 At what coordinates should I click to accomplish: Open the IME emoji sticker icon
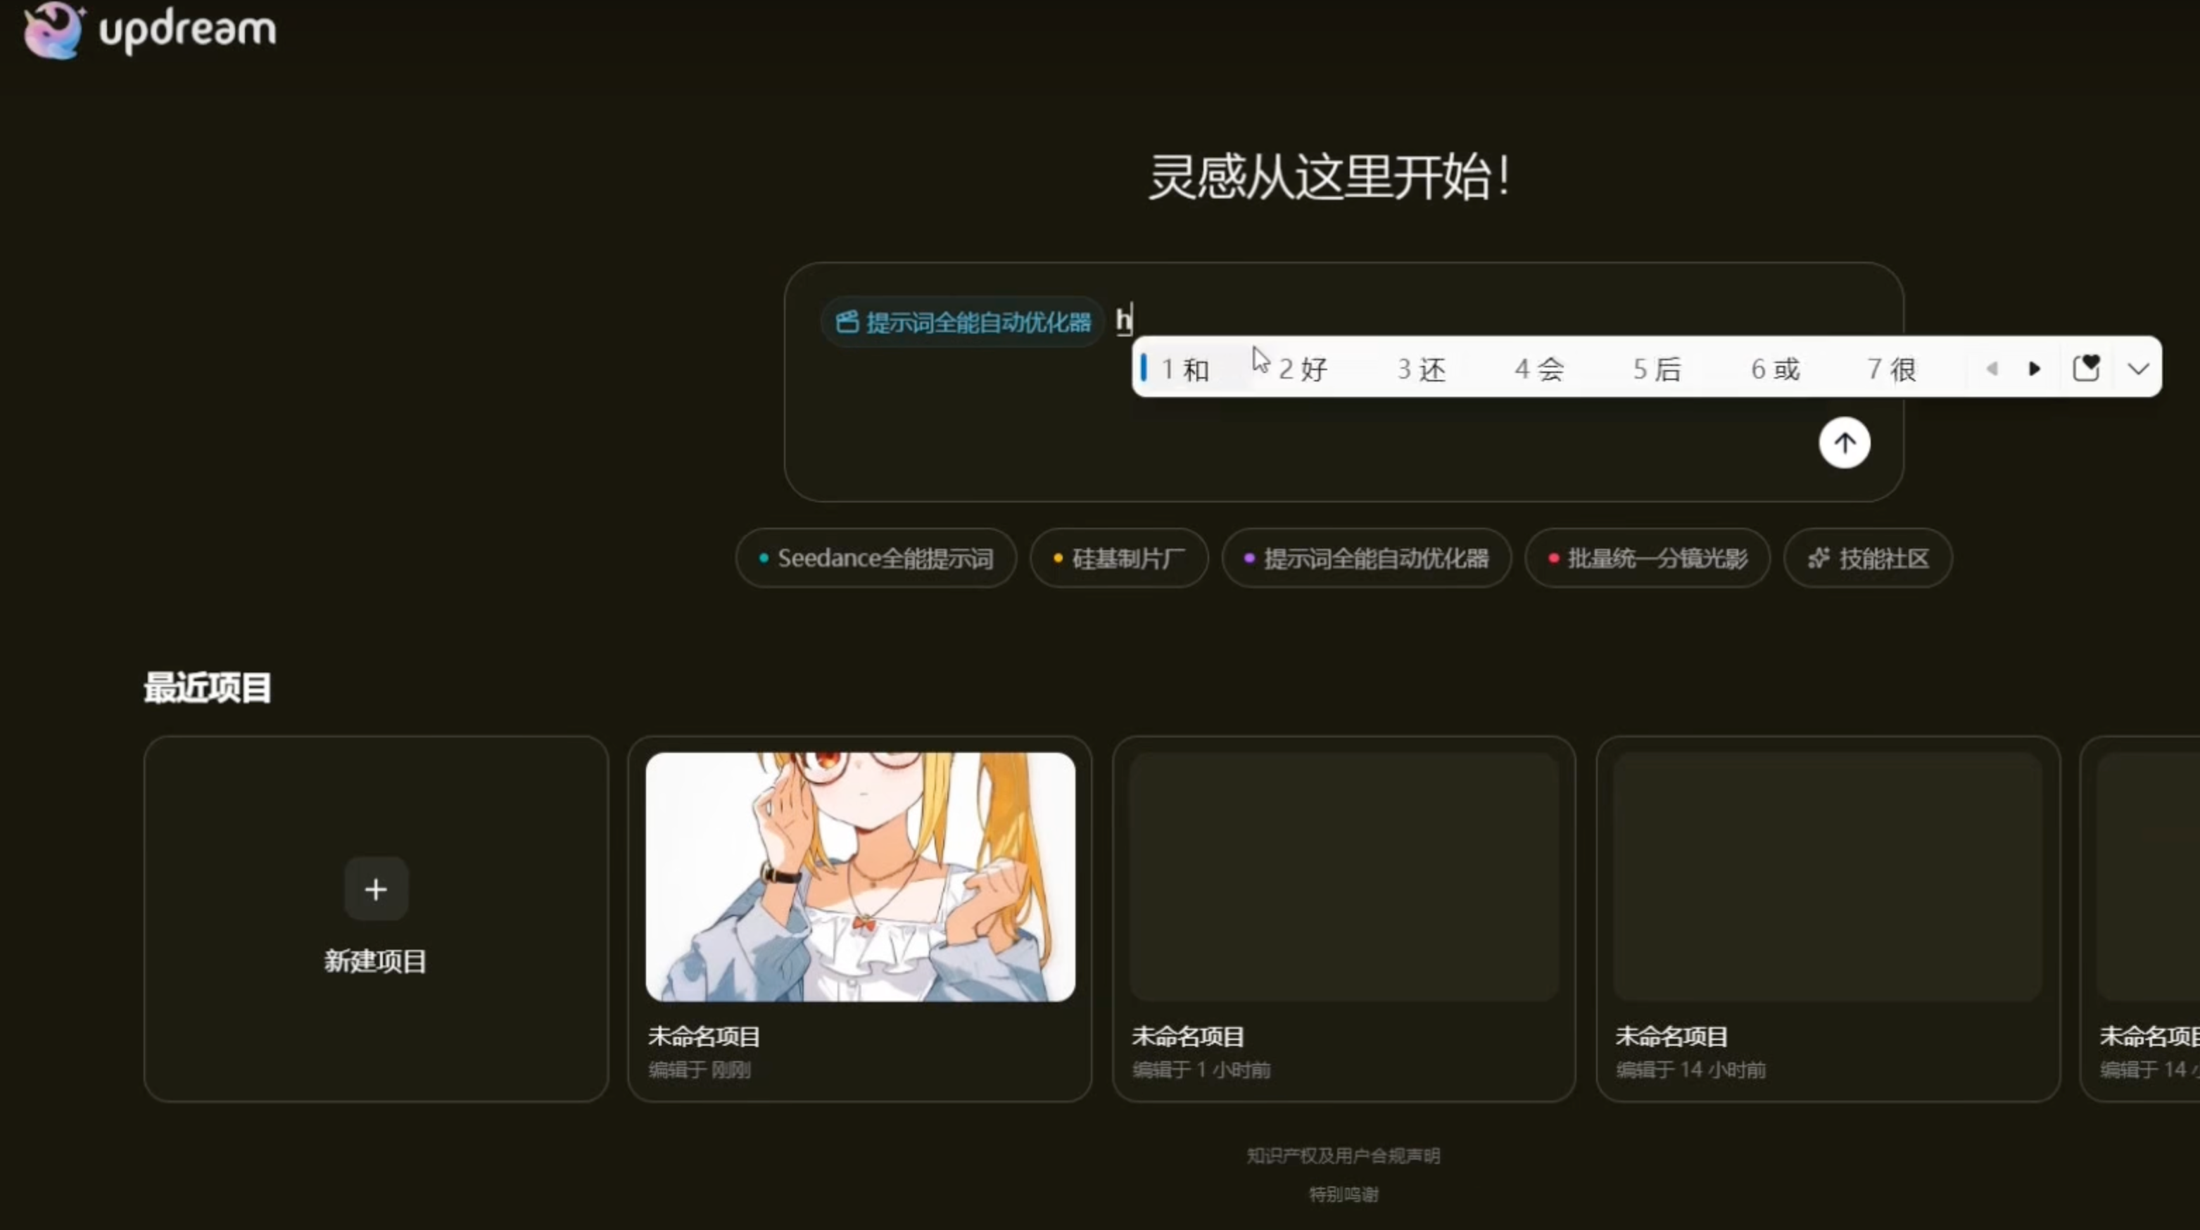(x=2085, y=368)
